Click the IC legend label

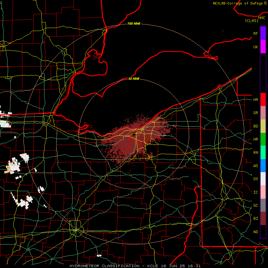(255, 192)
